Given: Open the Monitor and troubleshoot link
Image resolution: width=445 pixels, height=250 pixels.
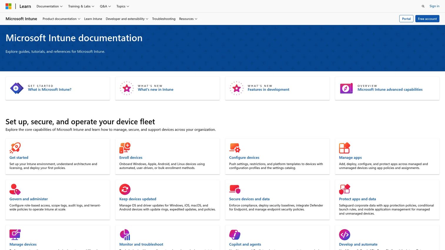Looking at the screenshot, I should click(141, 244).
